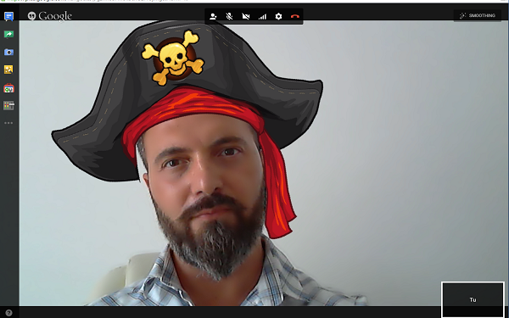Invite people with the add-person icon
This screenshot has width=509, height=318.
tap(213, 16)
